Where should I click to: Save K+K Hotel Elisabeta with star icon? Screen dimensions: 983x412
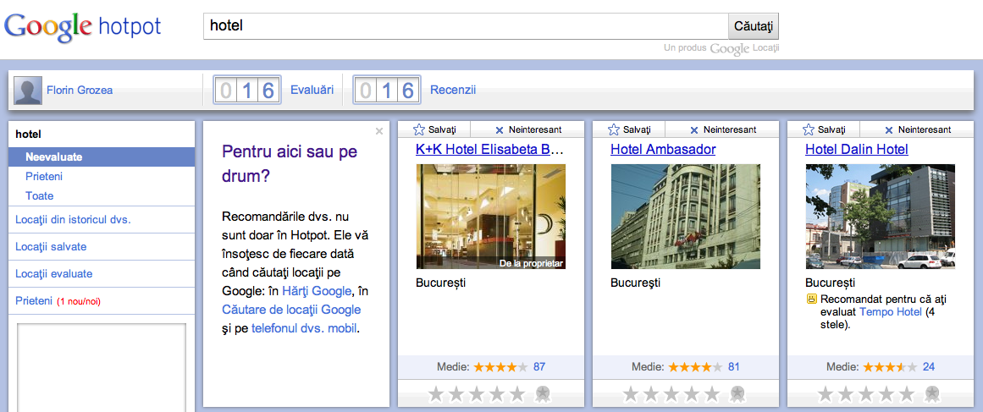pos(434,129)
